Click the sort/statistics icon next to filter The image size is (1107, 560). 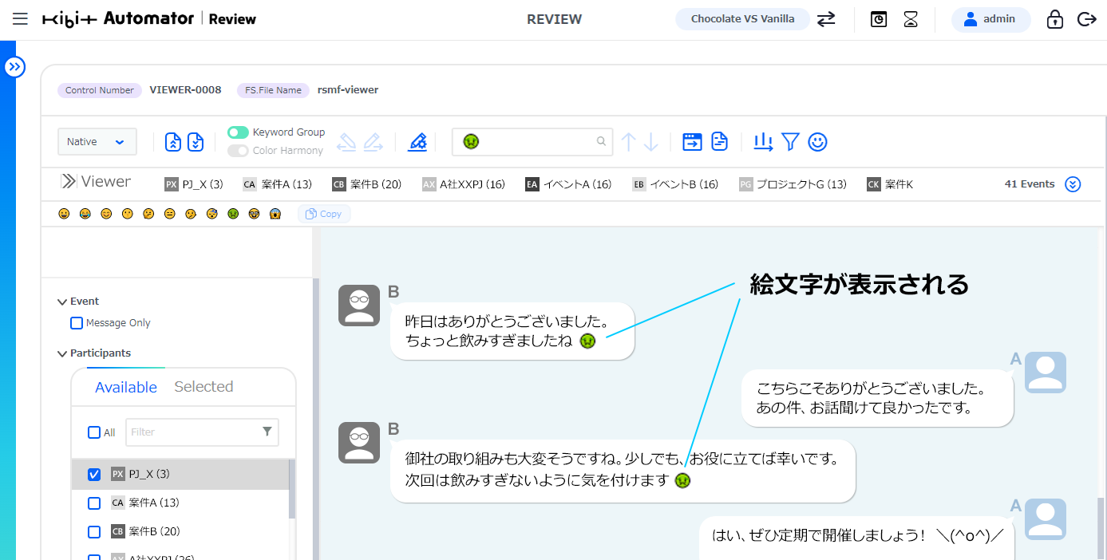coord(763,141)
